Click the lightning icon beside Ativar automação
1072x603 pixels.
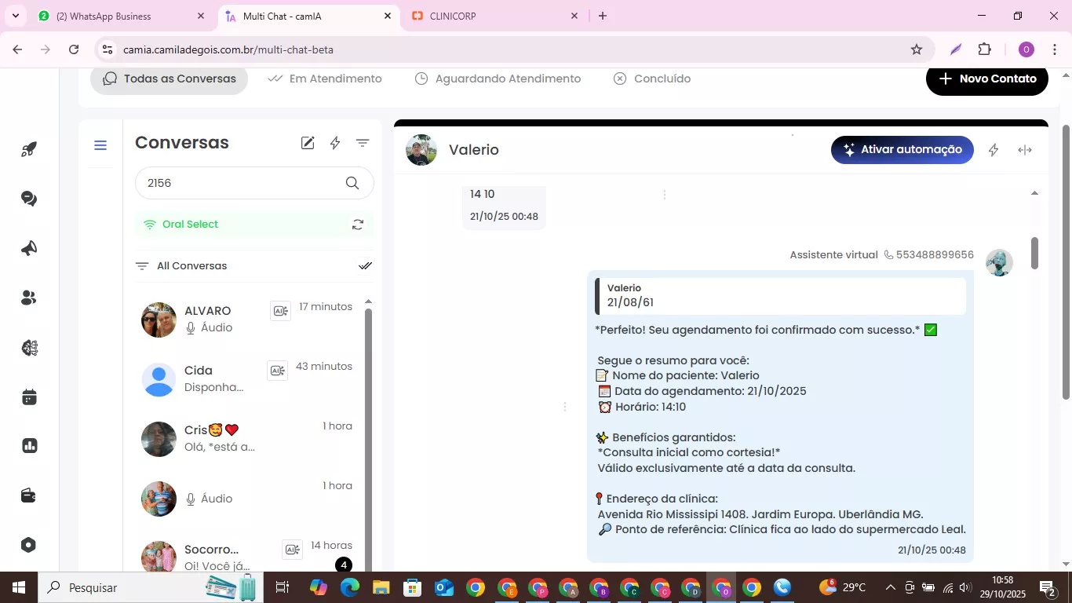pyautogui.click(x=994, y=150)
